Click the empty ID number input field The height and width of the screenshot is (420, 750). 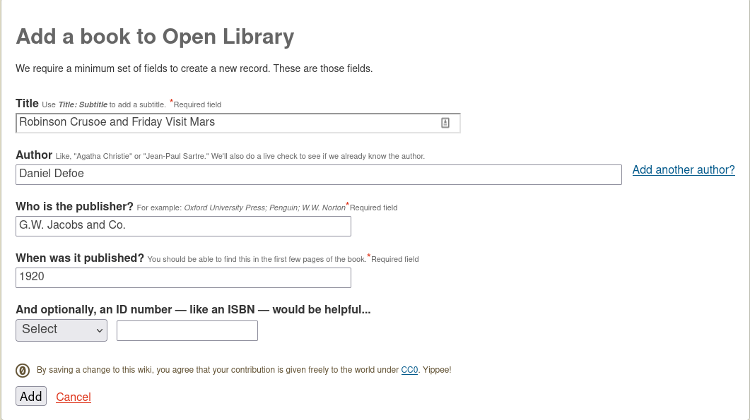point(187,330)
